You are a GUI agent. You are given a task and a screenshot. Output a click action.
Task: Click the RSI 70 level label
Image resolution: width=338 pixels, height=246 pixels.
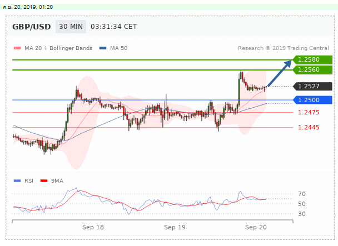click(302, 194)
